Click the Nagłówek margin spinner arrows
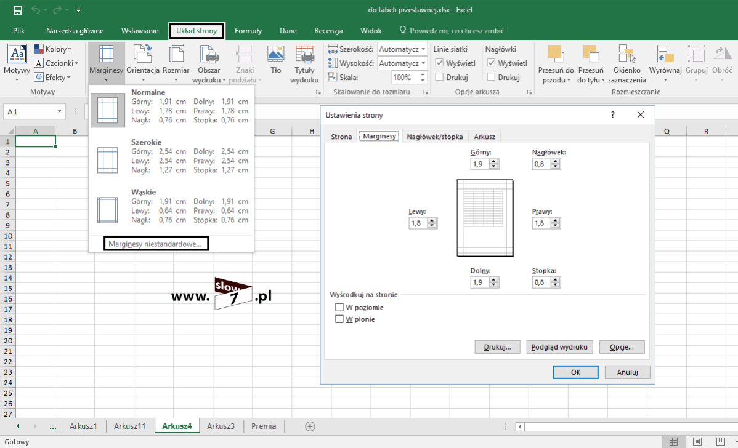738x448 pixels. [x=556, y=164]
